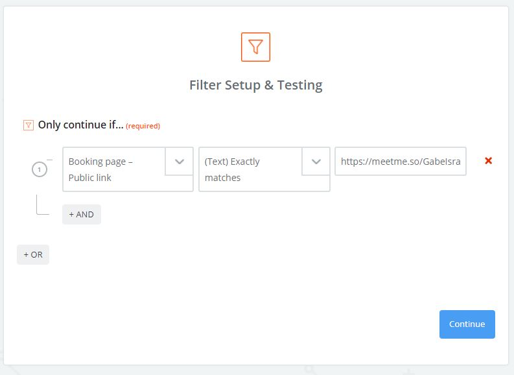Click the gray map background below panel
The height and width of the screenshot is (375, 514).
point(259,370)
